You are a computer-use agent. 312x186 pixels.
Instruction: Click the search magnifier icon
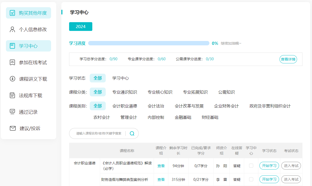pyautogui.click(x=132, y=133)
